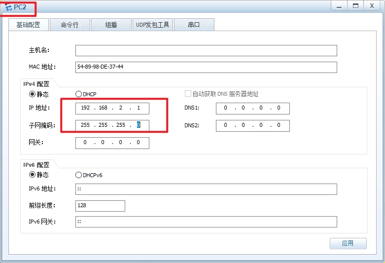The width and height of the screenshot is (385, 263).
Task: Open the 组播 tab
Action: point(111,25)
